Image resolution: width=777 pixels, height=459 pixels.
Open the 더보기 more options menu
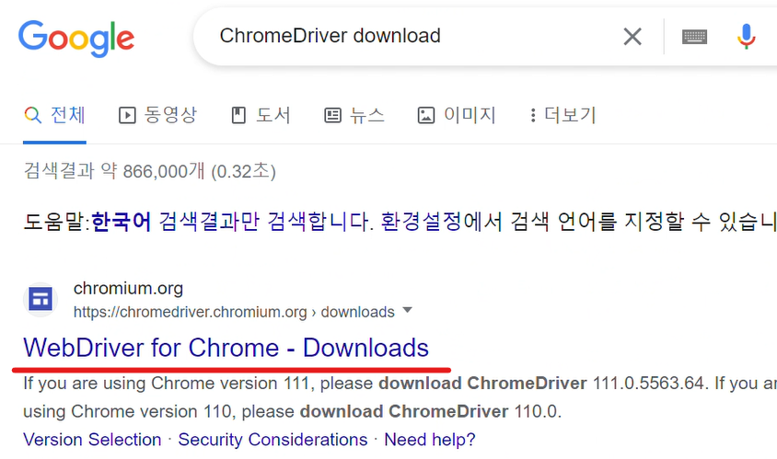[562, 115]
